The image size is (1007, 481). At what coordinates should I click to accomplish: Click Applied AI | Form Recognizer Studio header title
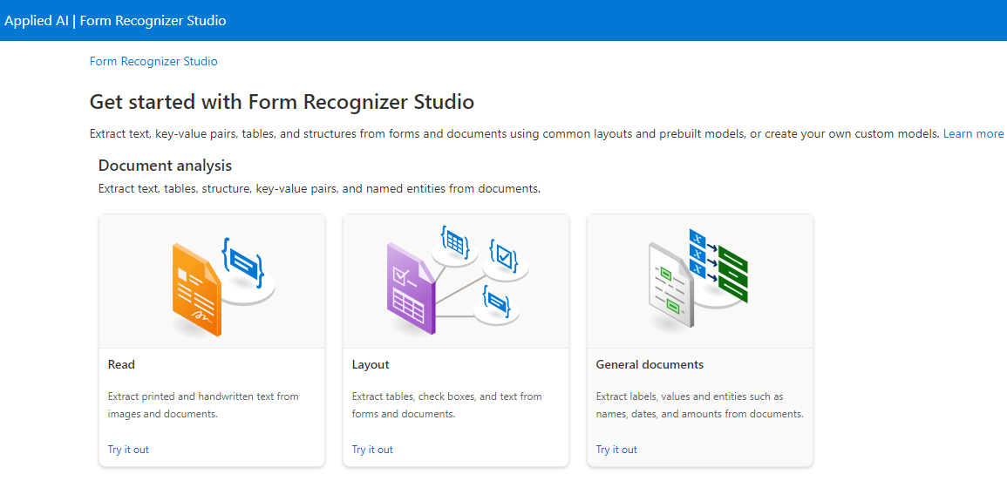tap(115, 21)
